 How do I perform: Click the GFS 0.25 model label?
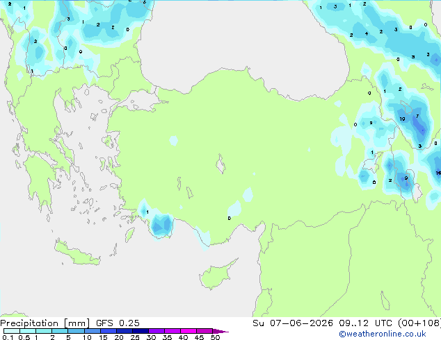tap(118, 323)
